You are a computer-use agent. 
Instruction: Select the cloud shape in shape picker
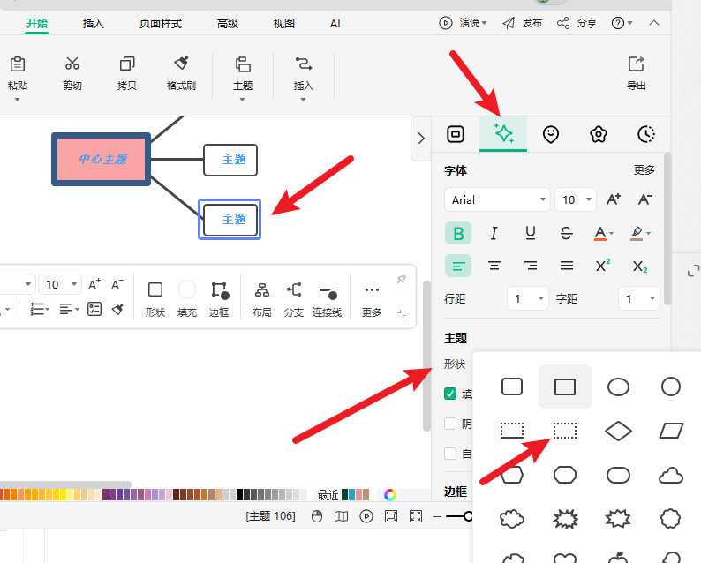[671, 476]
